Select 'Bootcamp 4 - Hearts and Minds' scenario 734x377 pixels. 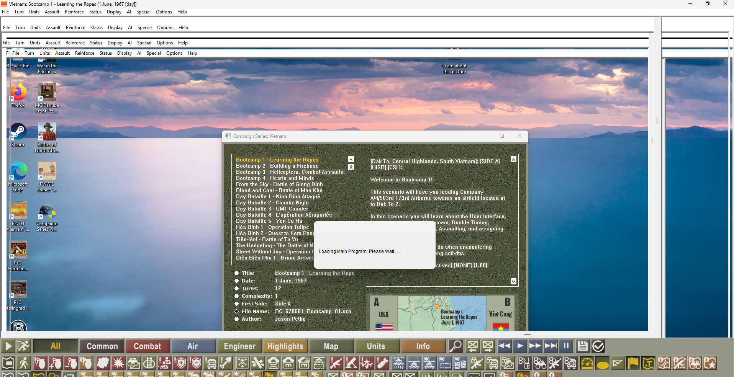pyautogui.click(x=275, y=178)
